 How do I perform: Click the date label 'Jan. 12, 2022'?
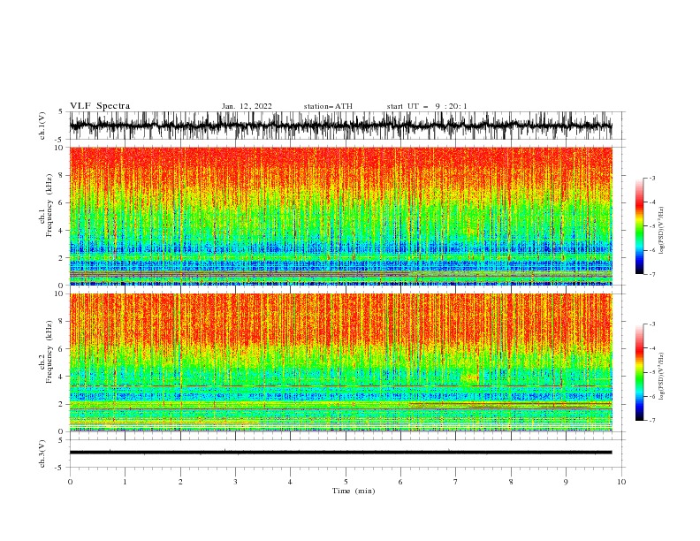(247, 106)
